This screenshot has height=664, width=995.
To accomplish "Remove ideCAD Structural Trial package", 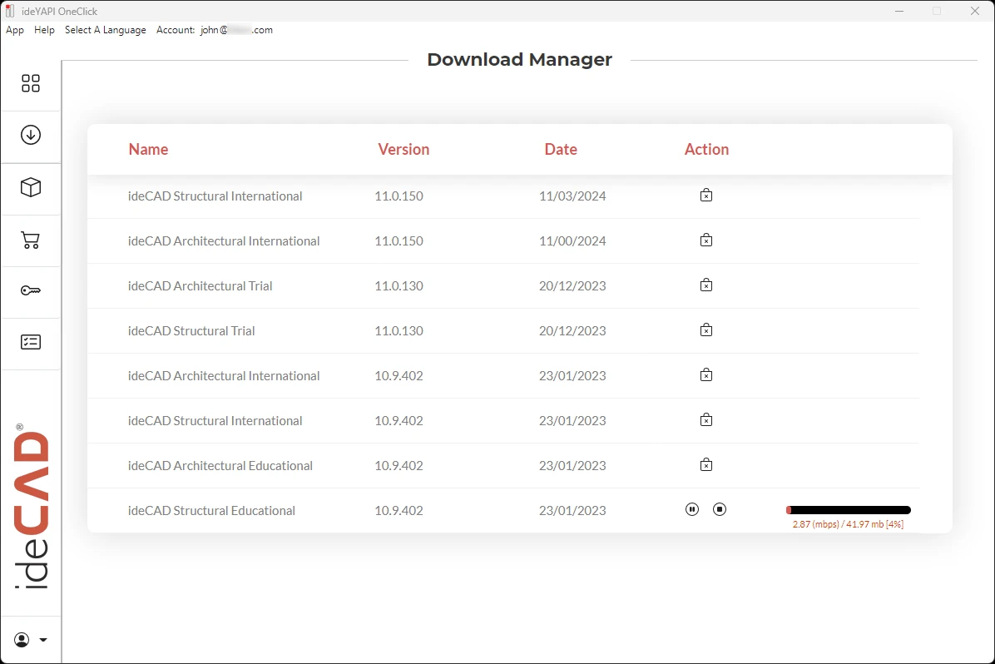I will pyautogui.click(x=705, y=330).
